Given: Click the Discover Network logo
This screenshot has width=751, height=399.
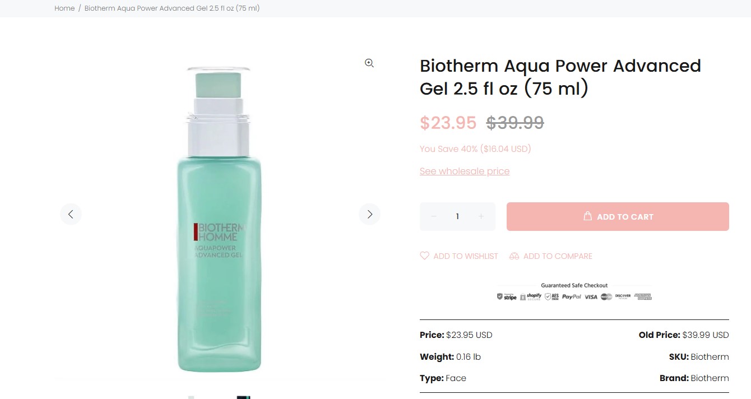Looking at the screenshot, I should pos(623,296).
